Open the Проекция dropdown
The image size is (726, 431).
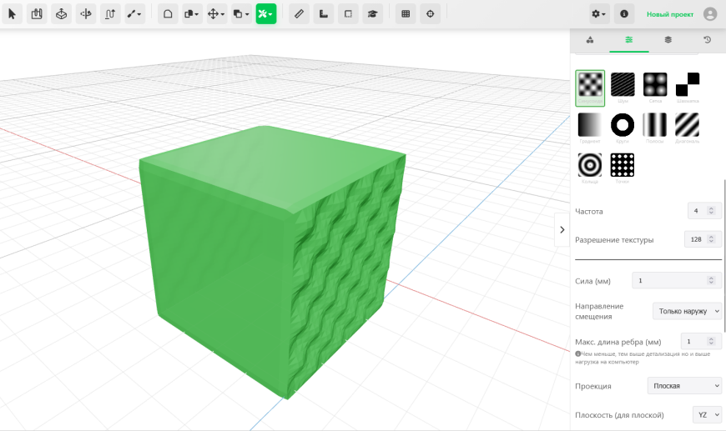[684, 386]
